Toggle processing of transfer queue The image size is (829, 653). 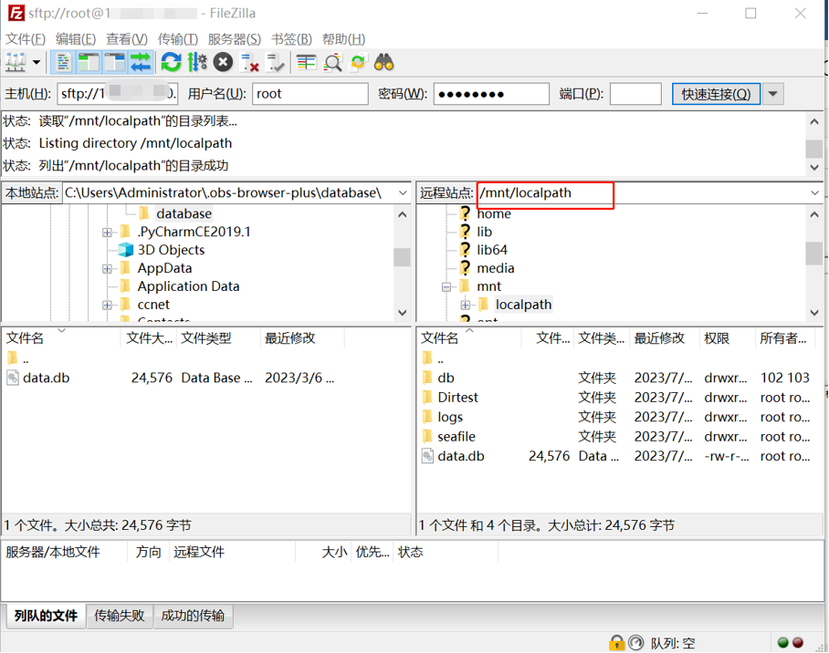point(197,63)
